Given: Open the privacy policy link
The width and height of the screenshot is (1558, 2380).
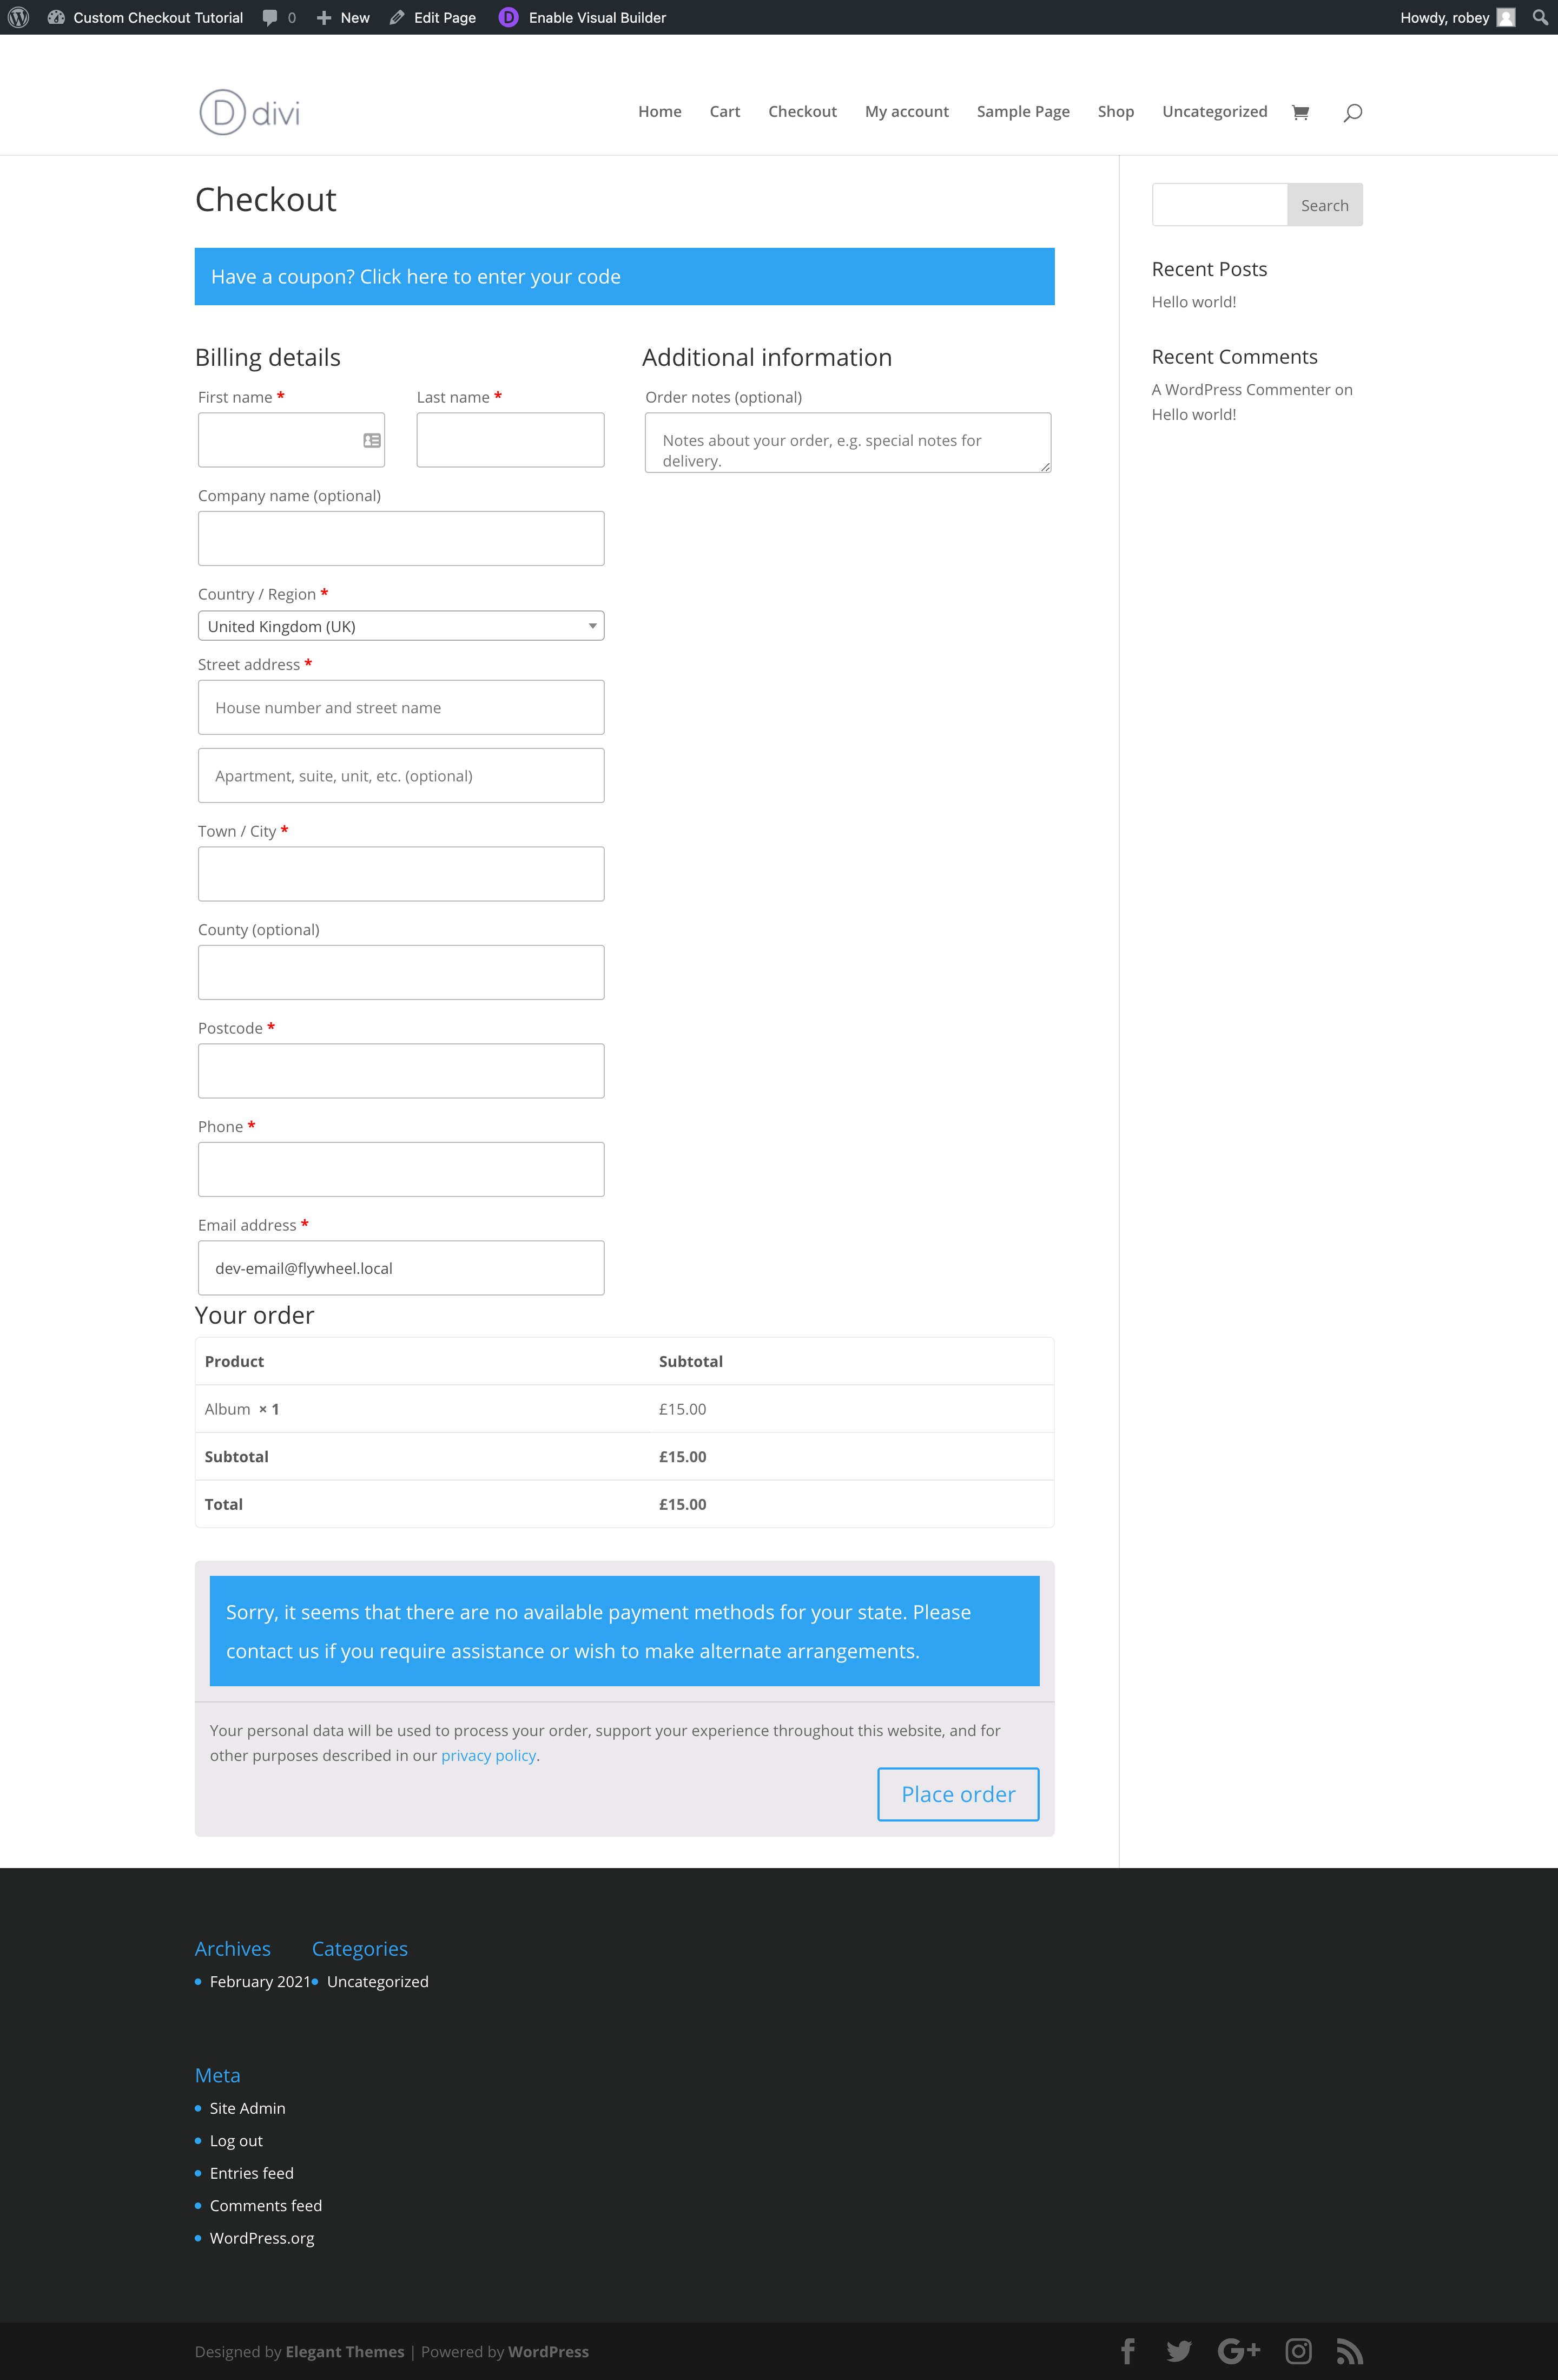Looking at the screenshot, I should pos(488,1756).
